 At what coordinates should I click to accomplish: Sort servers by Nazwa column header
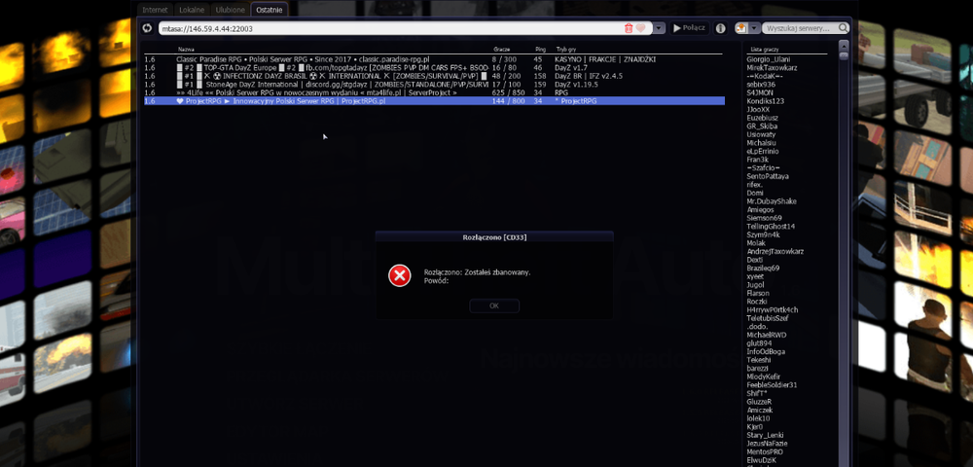click(x=186, y=49)
